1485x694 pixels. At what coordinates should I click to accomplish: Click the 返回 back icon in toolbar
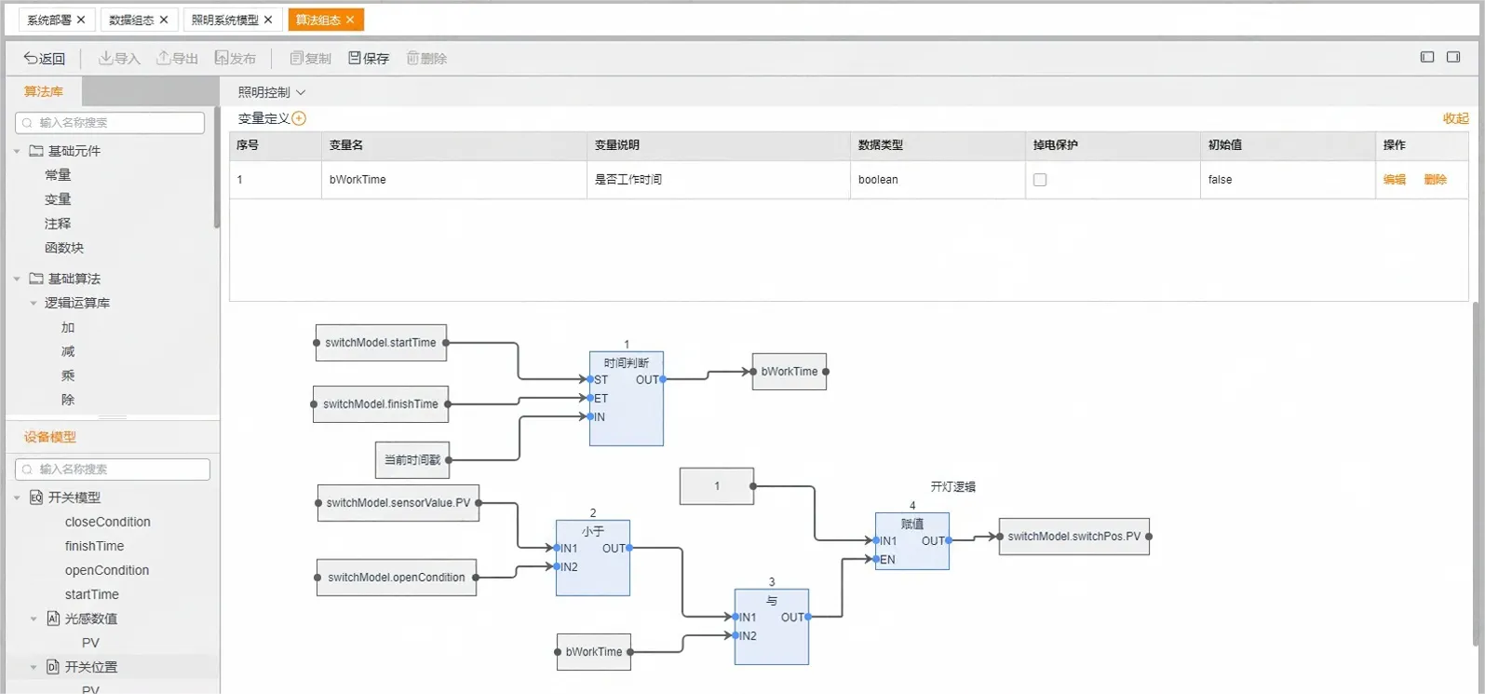pos(31,58)
